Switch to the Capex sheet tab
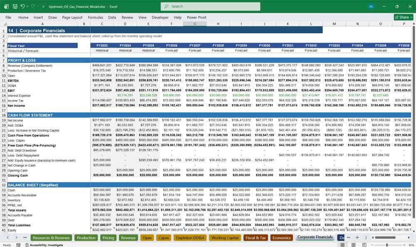 tap(163, 238)
